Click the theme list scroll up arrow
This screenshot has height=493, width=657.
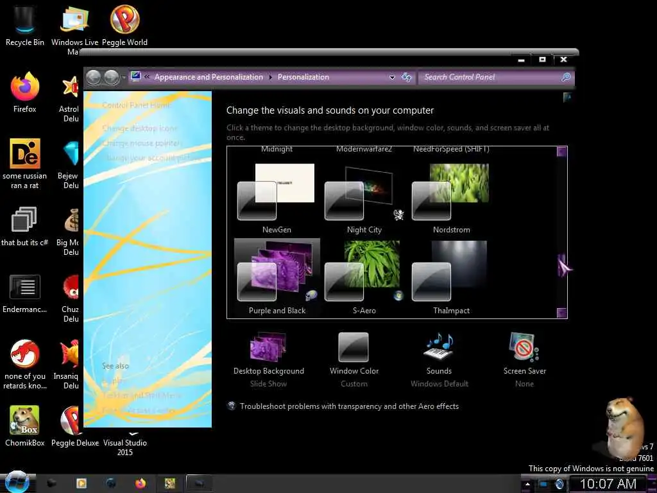tap(561, 151)
